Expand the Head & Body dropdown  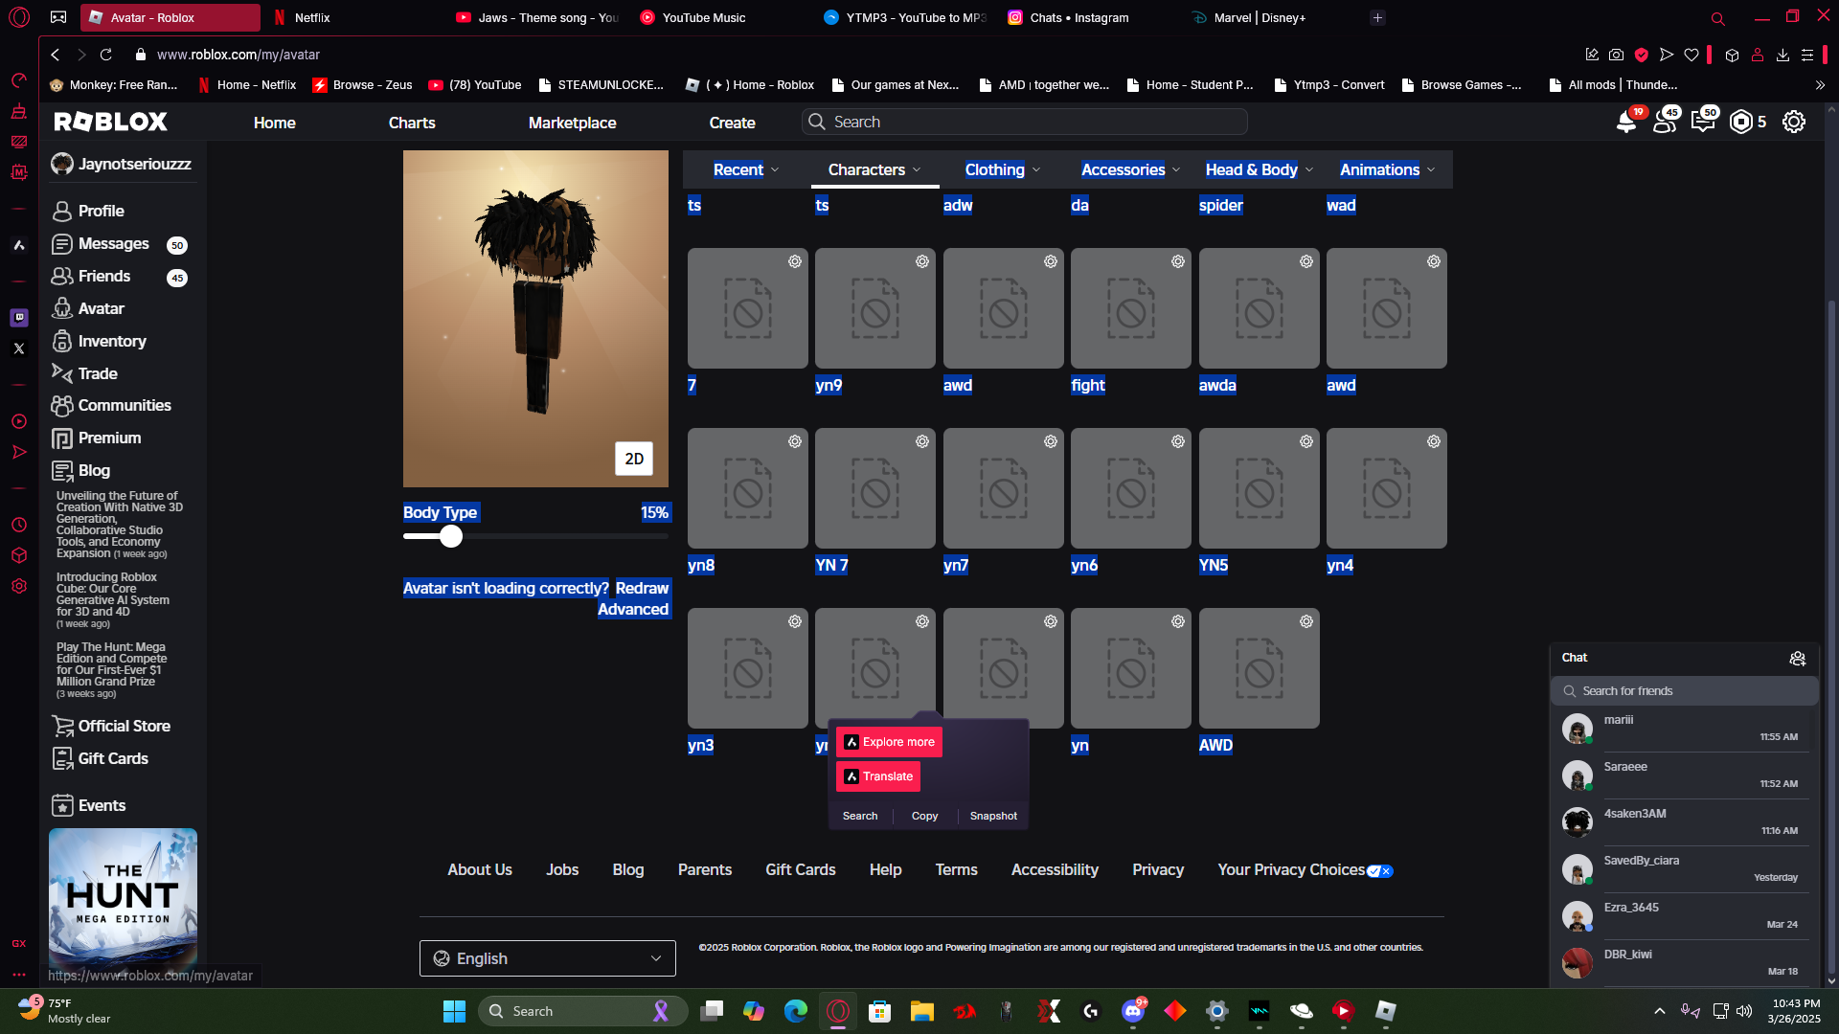pyautogui.click(x=1259, y=169)
